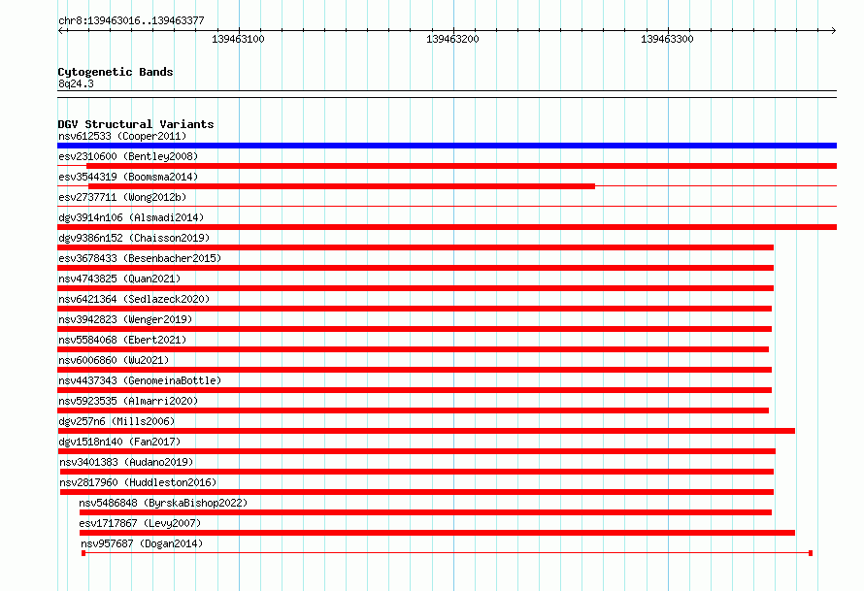Click the 8q24.3 cytogenetic band bar
The image size is (864, 591).
[x=447, y=94]
